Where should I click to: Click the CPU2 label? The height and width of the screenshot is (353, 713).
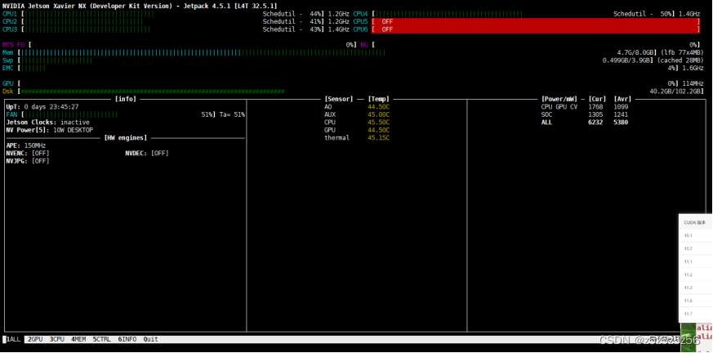[10, 22]
